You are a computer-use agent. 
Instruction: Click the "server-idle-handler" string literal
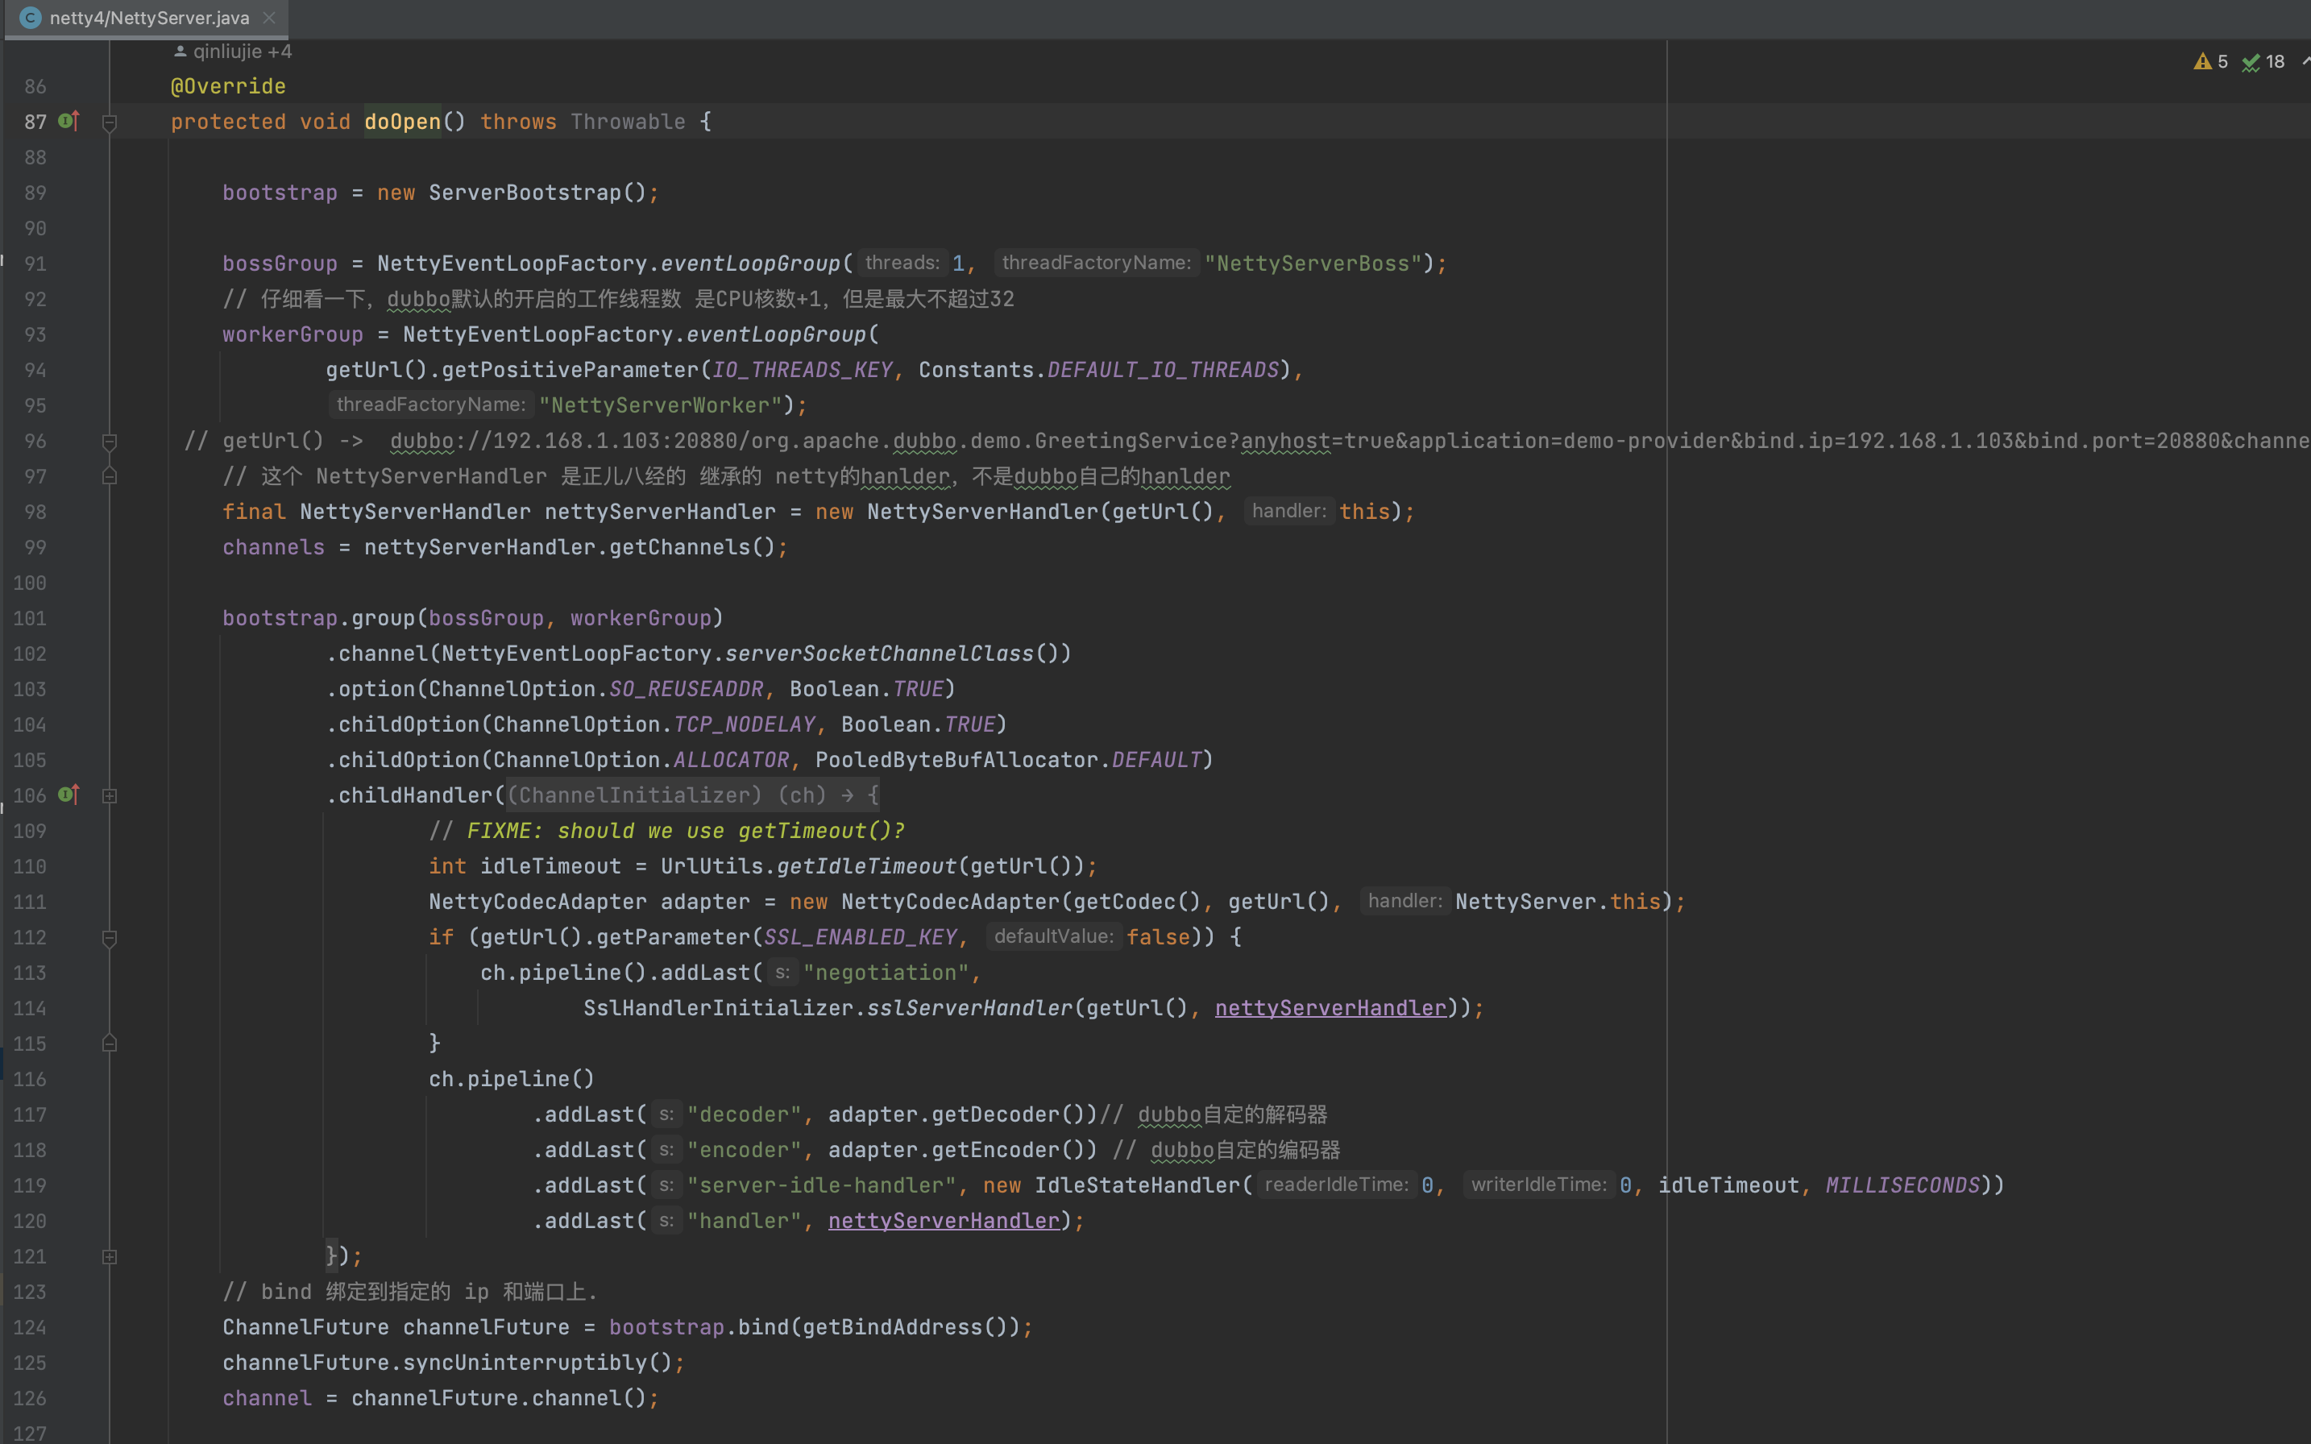tap(821, 1185)
